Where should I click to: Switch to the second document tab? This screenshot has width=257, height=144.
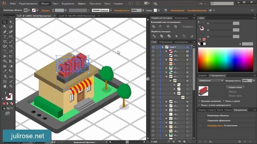click(x=77, y=16)
